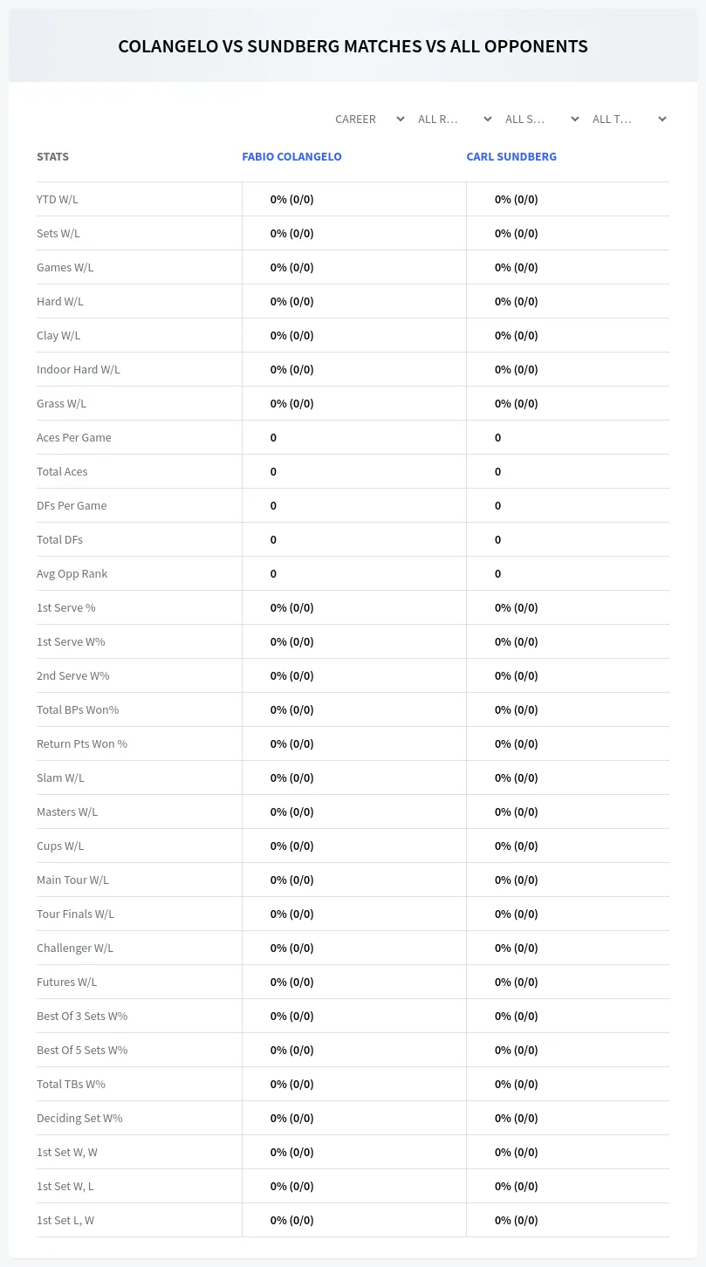Click Sundberg's Avg Opp Rank value
Image resolution: width=706 pixels, height=1267 pixels.
point(498,573)
